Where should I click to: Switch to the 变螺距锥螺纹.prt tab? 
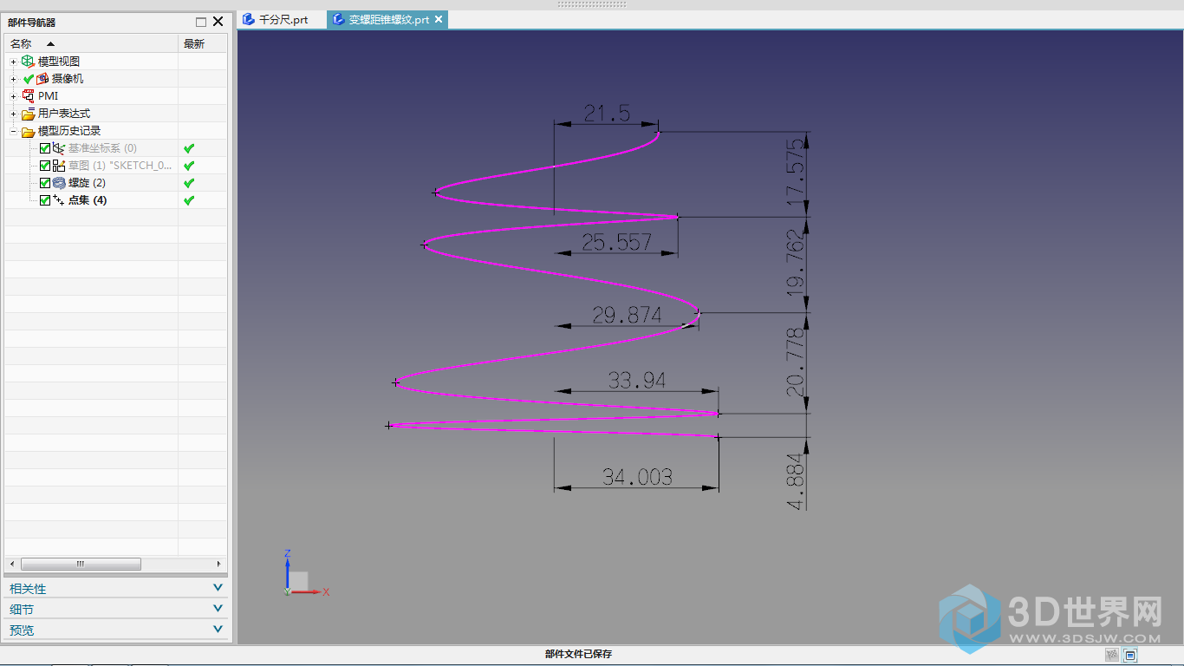click(388, 19)
